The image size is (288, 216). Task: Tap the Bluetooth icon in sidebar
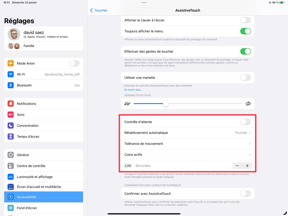(x=10, y=85)
